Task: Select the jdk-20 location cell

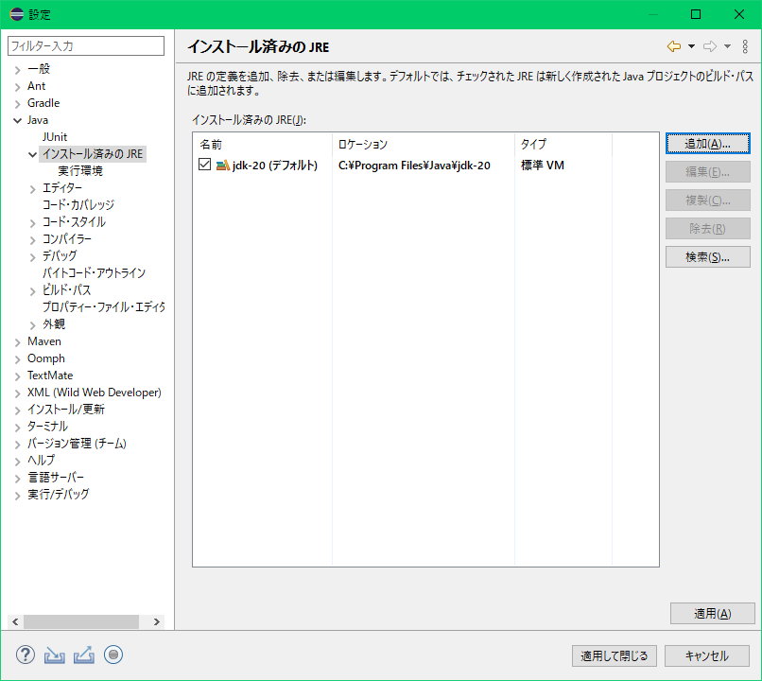Action: coord(414,166)
